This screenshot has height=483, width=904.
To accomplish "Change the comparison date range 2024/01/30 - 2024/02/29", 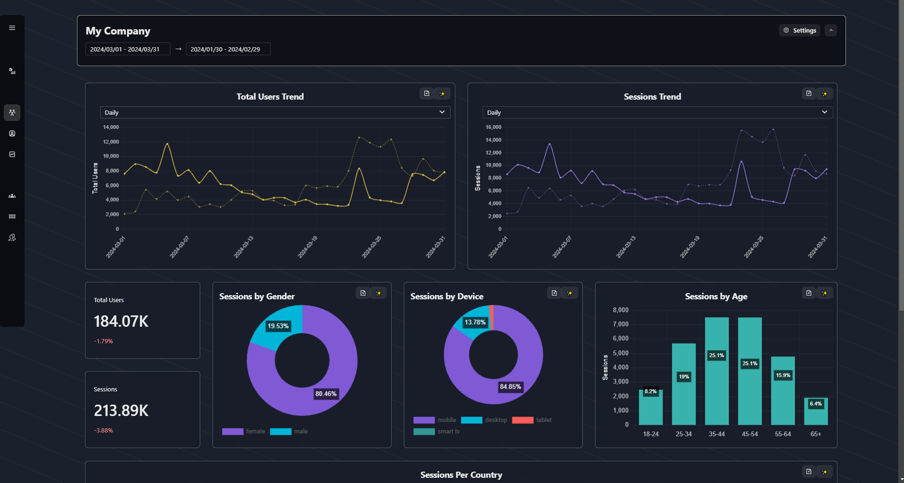I will click(x=228, y=49).
